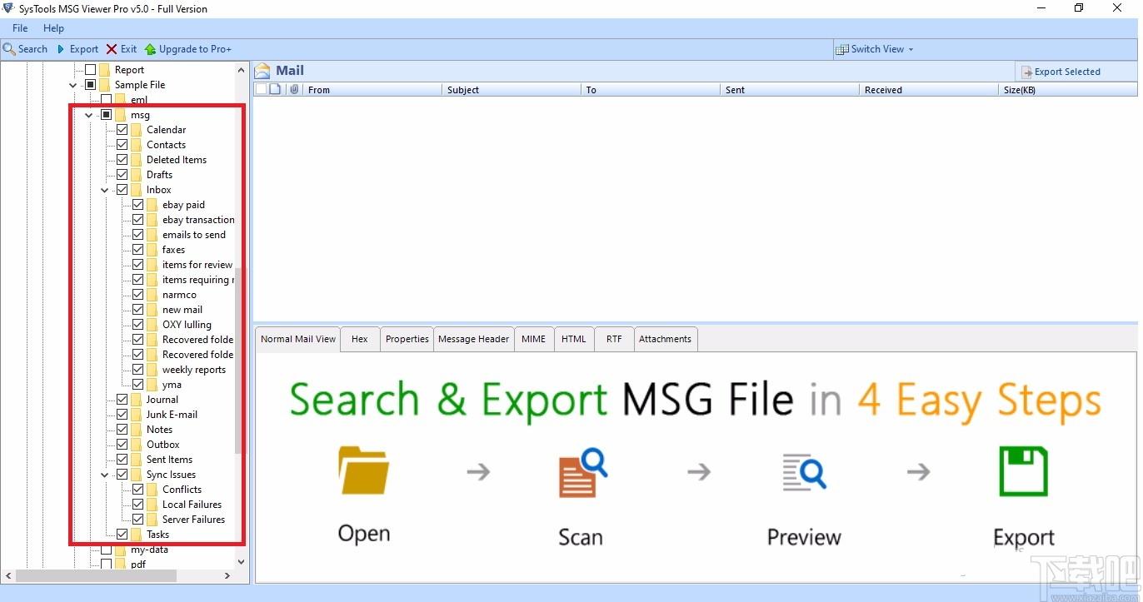
Task: Open the Help menu
Action: [x=53, y=28]
